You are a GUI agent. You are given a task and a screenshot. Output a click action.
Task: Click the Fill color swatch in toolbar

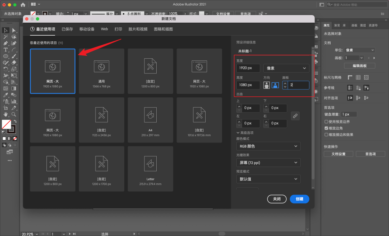click(6, 124)
